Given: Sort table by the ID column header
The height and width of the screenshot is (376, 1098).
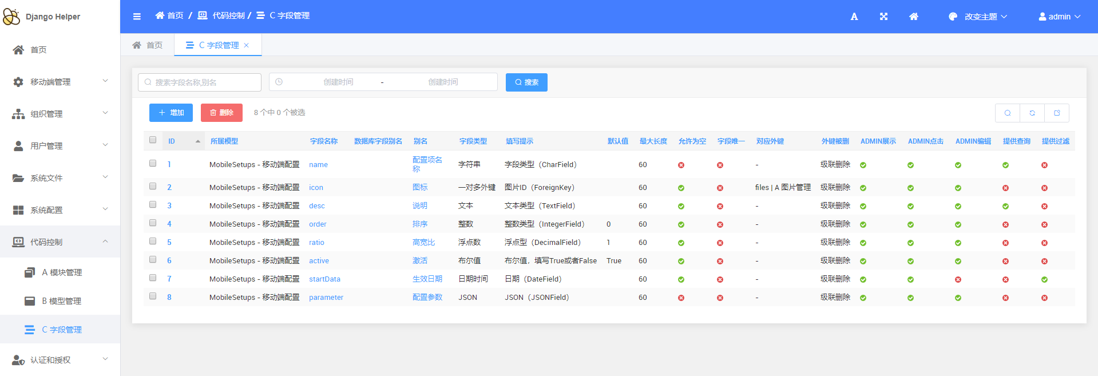Looking at the screenshot, I should (x=172, y=141).
